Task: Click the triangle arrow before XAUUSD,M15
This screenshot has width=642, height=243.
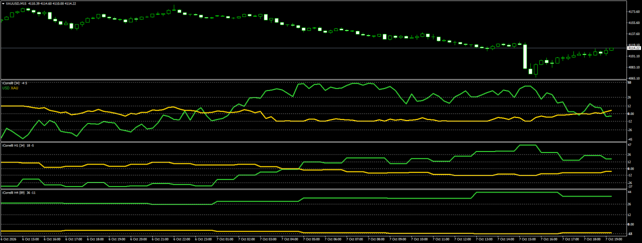Action: click(3, 3)
